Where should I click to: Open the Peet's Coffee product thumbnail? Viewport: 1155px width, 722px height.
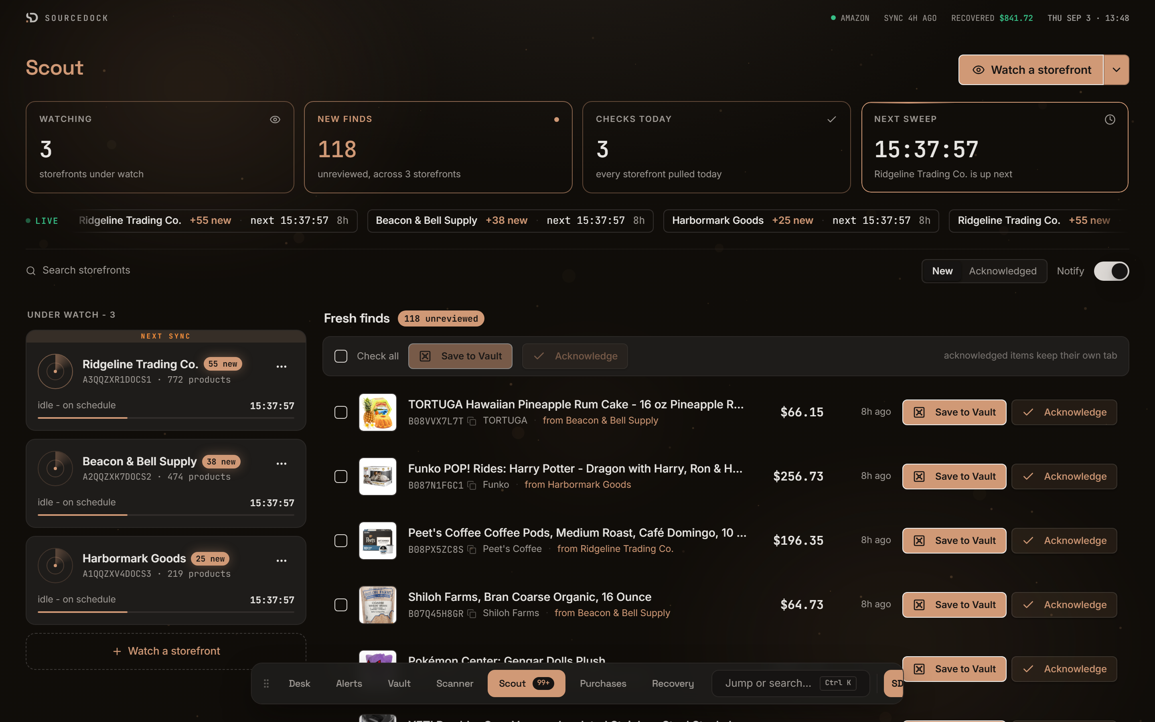click(x=377, y=541)
